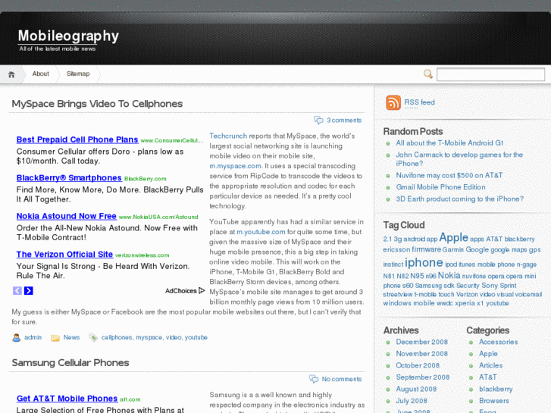Click the tag icon beside cellphones
Viewport: 551px width, 413px height.
pos(93,338)
